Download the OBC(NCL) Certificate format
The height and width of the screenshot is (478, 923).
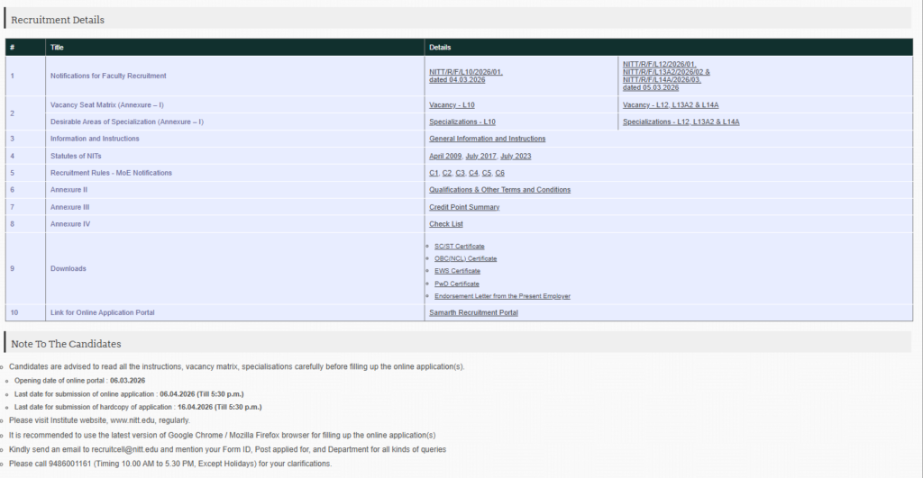point(465,258)
